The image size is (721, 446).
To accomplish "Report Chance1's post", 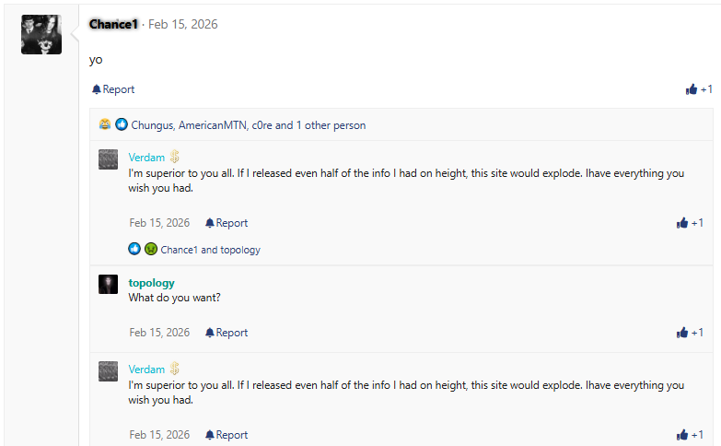I will point(113,89).
